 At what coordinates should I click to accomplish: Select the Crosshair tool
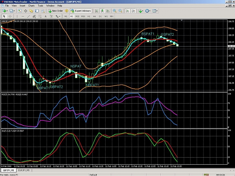10,16
